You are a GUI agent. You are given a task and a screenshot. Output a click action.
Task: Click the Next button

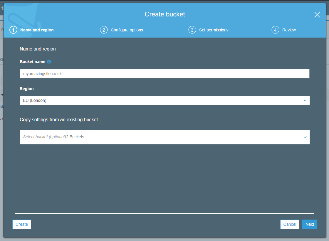click(x=310, y=224)
